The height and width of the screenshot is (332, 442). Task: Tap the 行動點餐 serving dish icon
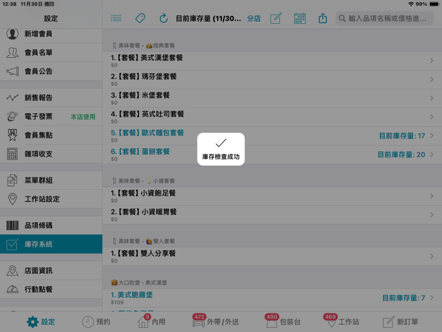click(x=12, y=289)
